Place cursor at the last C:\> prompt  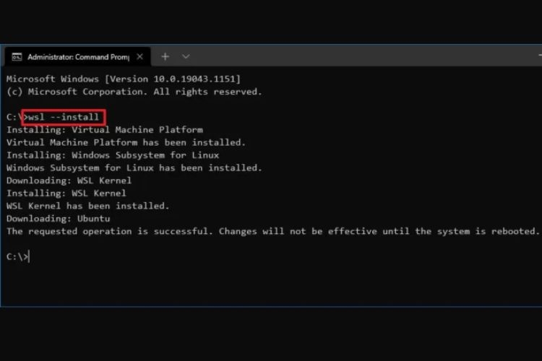pyautogui.click(x=18, y=257)
